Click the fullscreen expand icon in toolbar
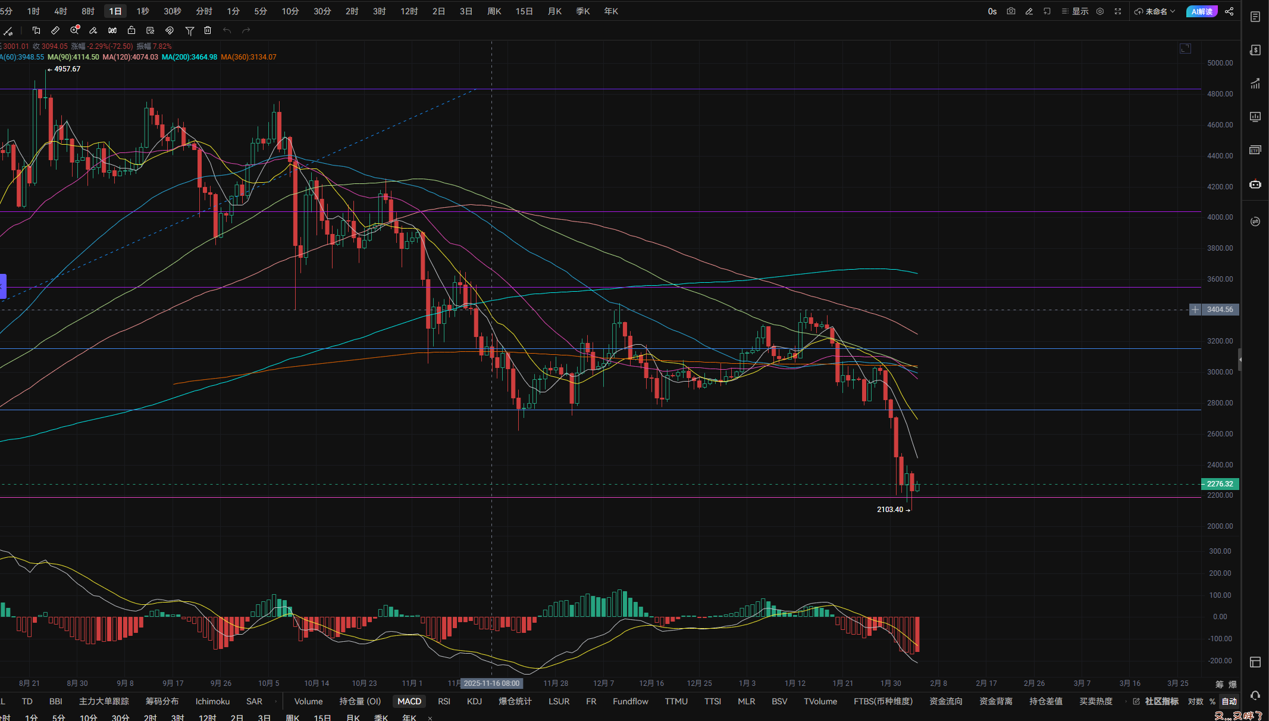 [x=1118, y=11]
